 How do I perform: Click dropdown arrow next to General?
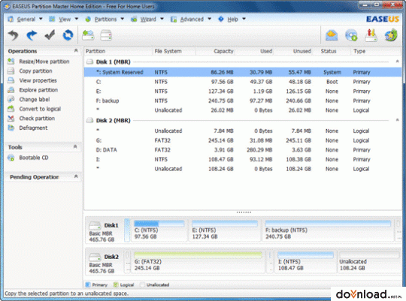[x=41, y=19]
